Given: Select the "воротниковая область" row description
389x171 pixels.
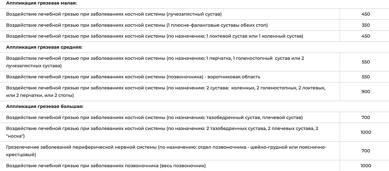Looking at the screenshot, I should (133, 77).
